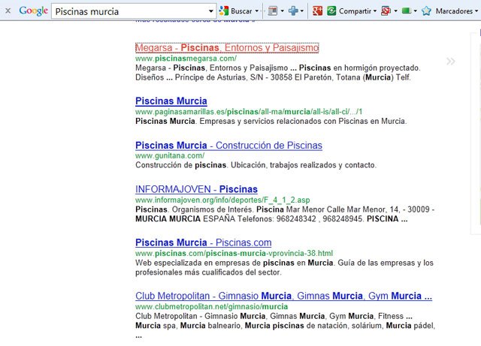481x346 pixels.
Task: Click the red blocker toolbar icon
Action: tap(386, 11)
